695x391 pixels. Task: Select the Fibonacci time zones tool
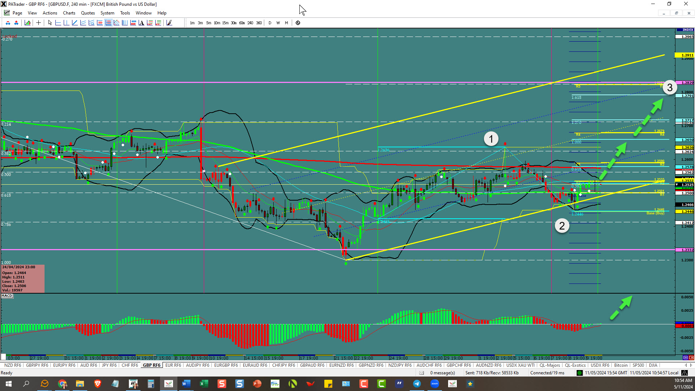pos(125,23)
